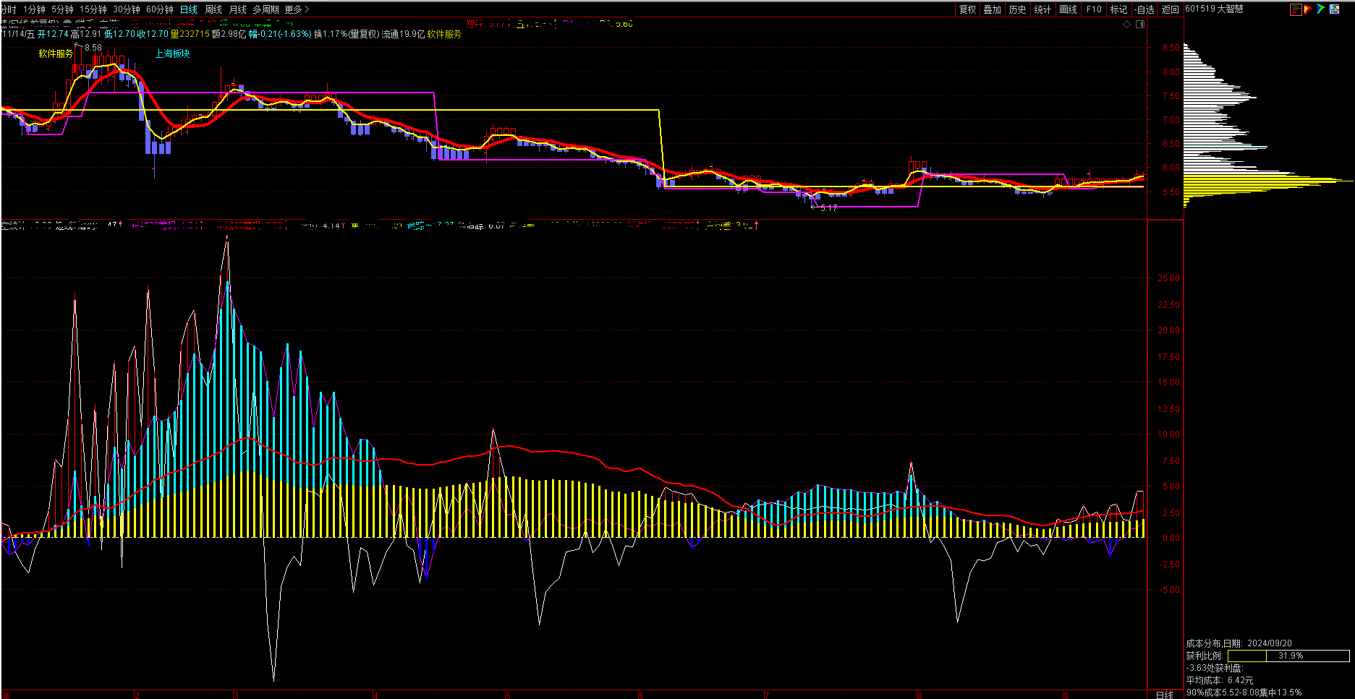Click the 量232715 volume value
Image resolution: width=1355 pixels, height=699 pixels.
(x=190, y=34)
